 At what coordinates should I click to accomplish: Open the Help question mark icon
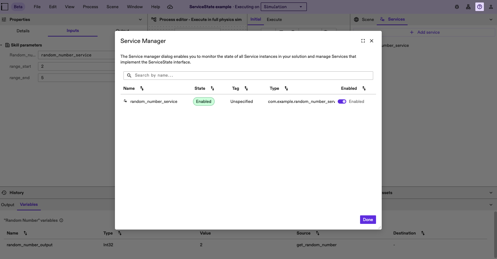pyautogui.click(x=480, y=6)
